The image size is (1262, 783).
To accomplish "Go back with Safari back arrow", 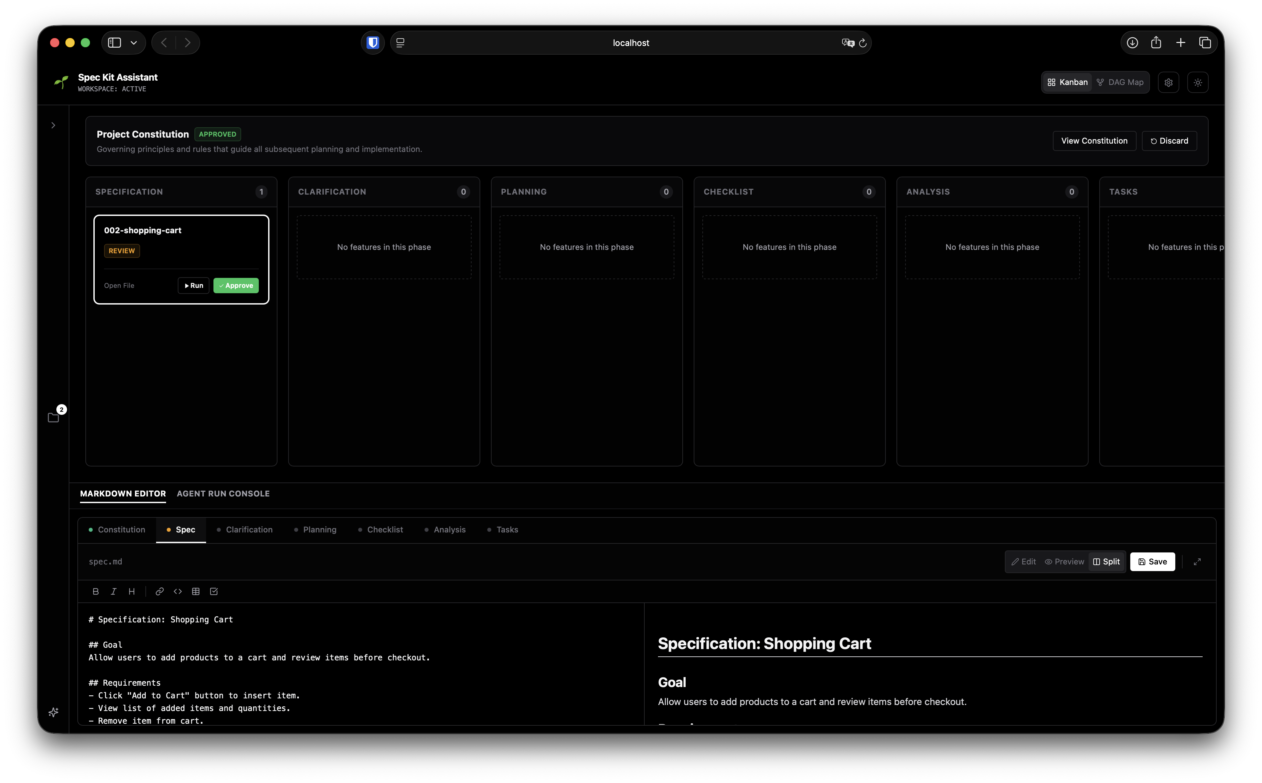I will (164, 42).
